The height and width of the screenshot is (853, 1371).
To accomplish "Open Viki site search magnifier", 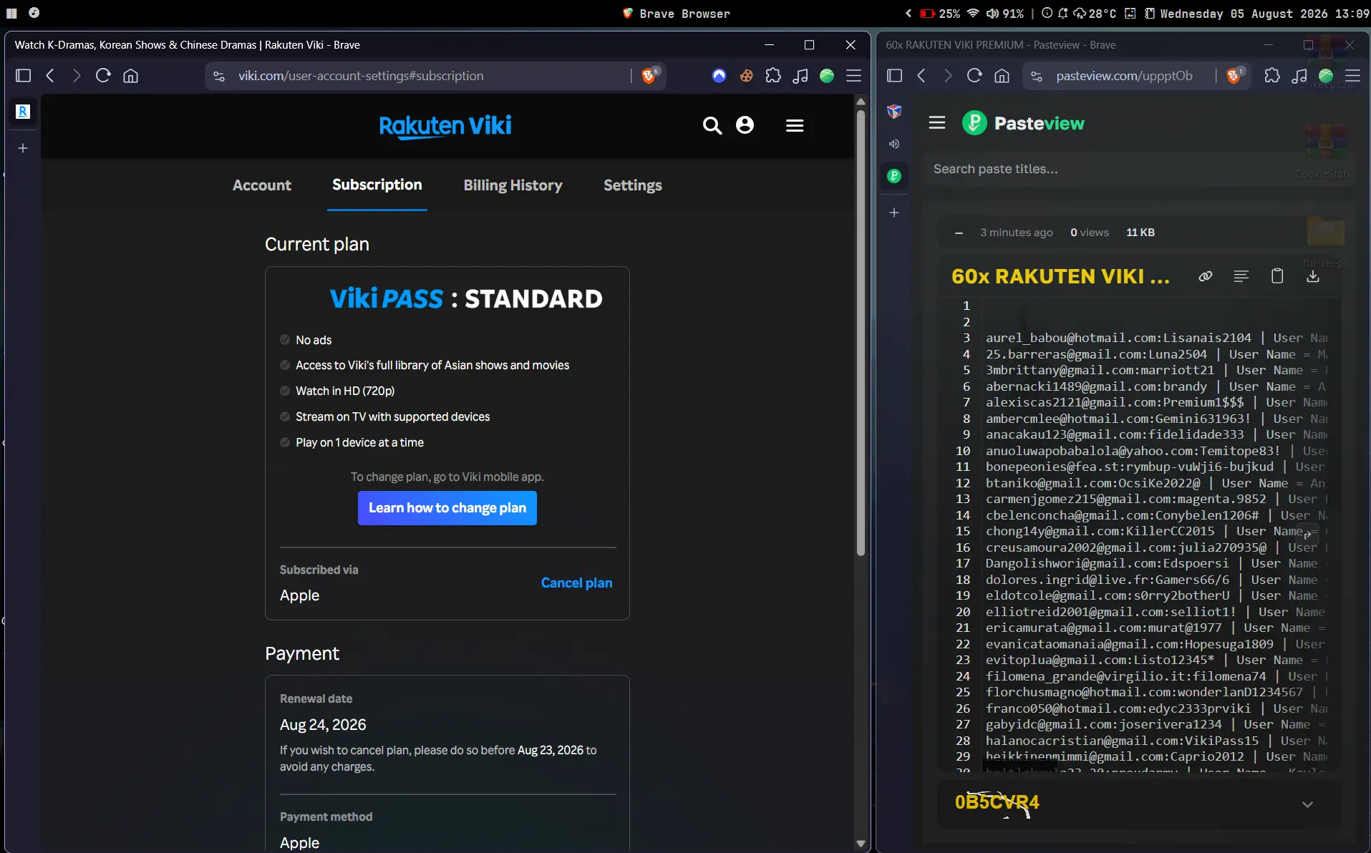I will [712, 126].
